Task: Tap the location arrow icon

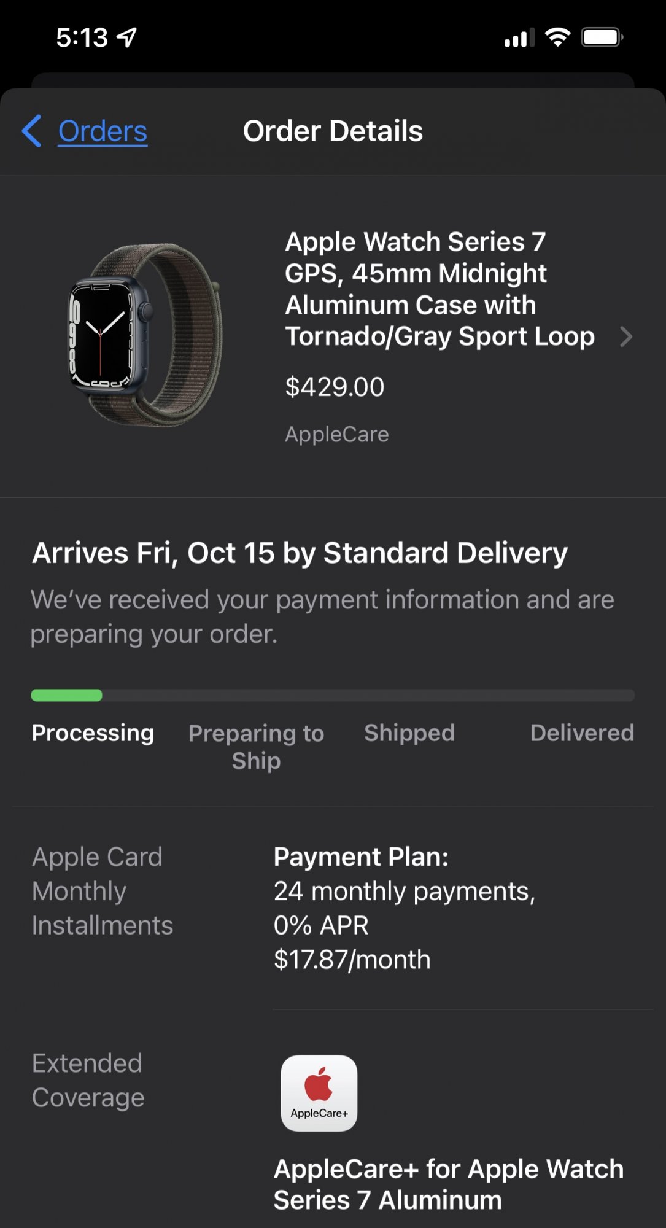Action: (127, 37)
